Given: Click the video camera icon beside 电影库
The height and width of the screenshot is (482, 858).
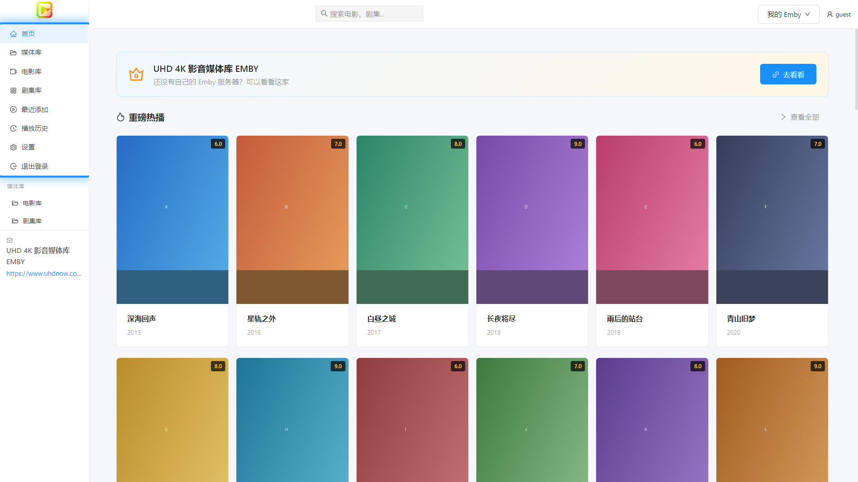Looking at the screenshot, I should pos(13,71).
